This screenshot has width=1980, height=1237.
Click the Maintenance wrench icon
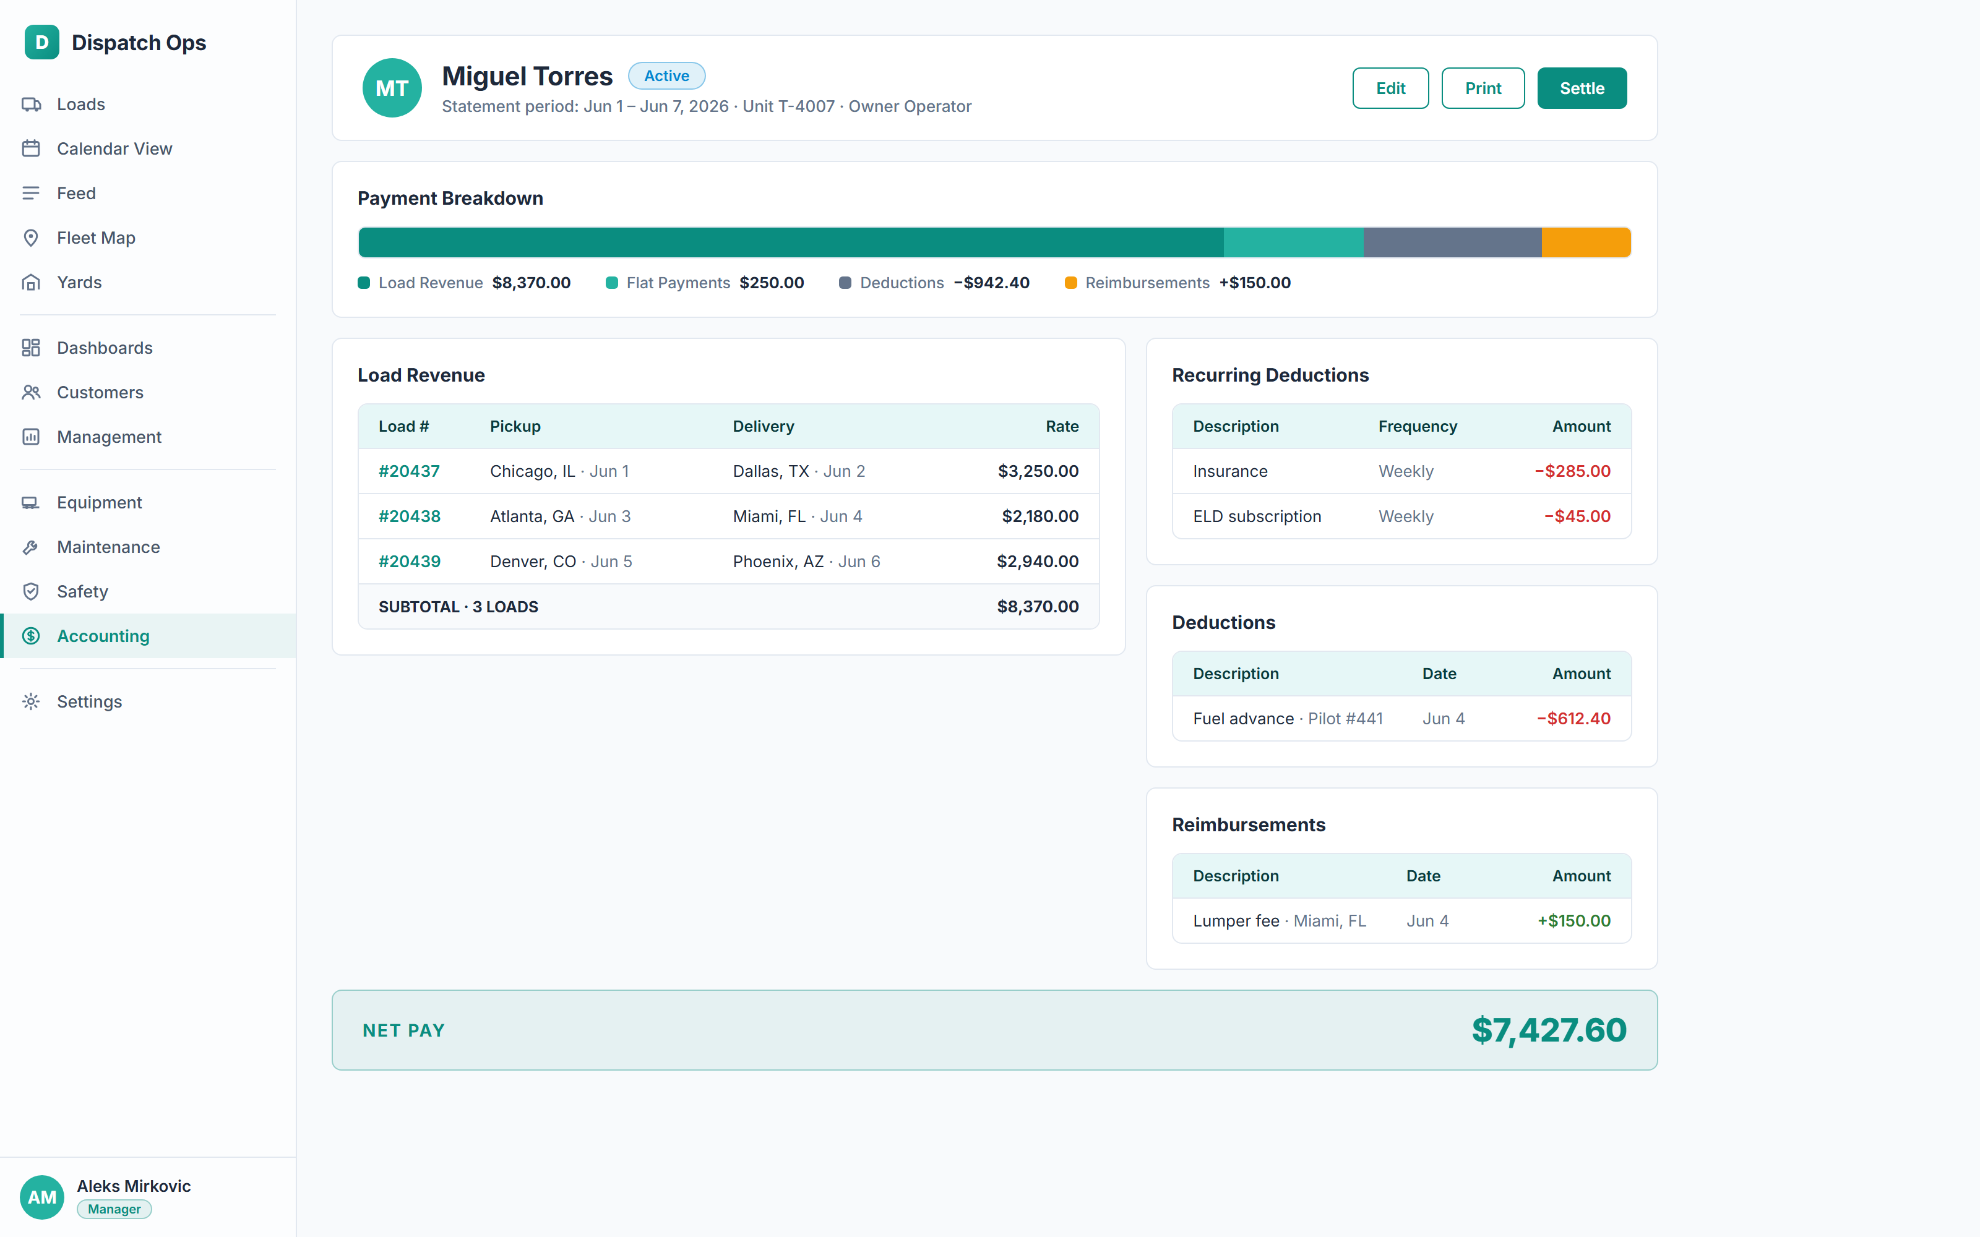click(x=31, y=547)
